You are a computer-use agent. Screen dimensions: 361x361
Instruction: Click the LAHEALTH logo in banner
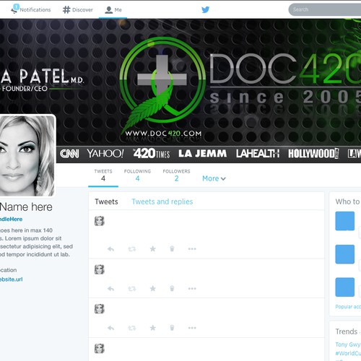click(x=258, y=154)
